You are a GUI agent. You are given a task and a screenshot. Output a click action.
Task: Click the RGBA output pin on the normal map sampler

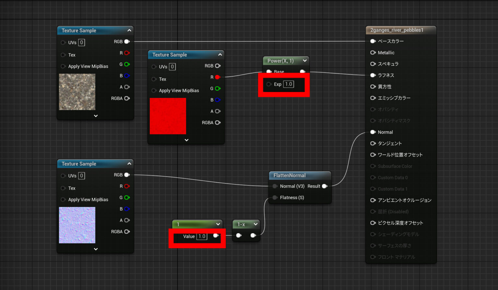pyautogui.click(x=127, y=232)
